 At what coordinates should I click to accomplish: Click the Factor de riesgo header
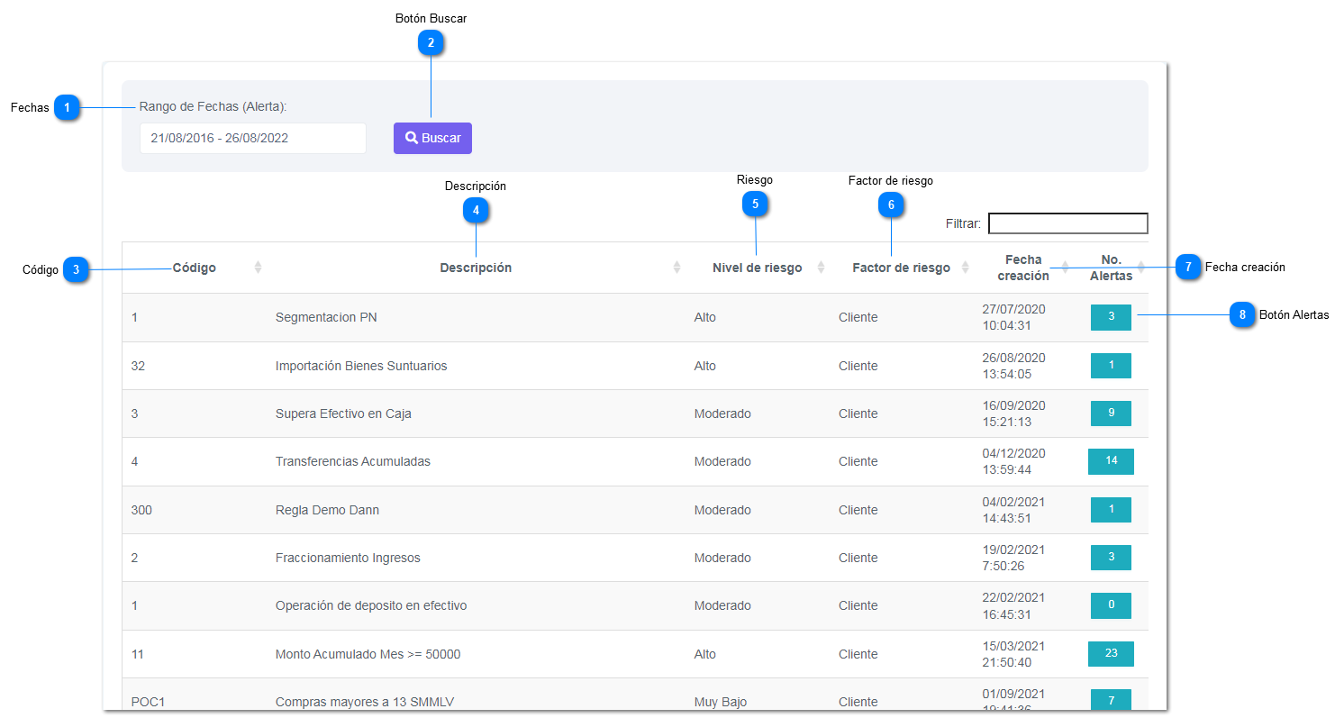(x=901, y=268)
